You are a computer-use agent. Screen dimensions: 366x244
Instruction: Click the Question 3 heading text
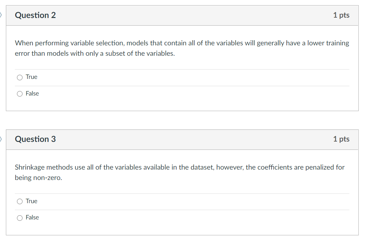tap(35, 139)
